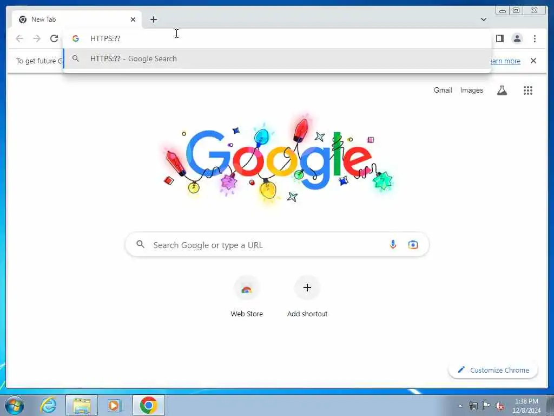Image resolution: width=554 pixels, height=416 pixels.
Task: Show hidden tray icons arrow
Action: click(460, 406)
